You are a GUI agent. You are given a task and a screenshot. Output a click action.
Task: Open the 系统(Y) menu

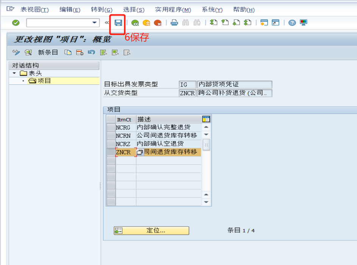[212, 9]
